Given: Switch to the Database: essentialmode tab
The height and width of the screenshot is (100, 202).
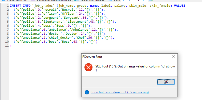Looking at the screenshot, I should [51, 0].
